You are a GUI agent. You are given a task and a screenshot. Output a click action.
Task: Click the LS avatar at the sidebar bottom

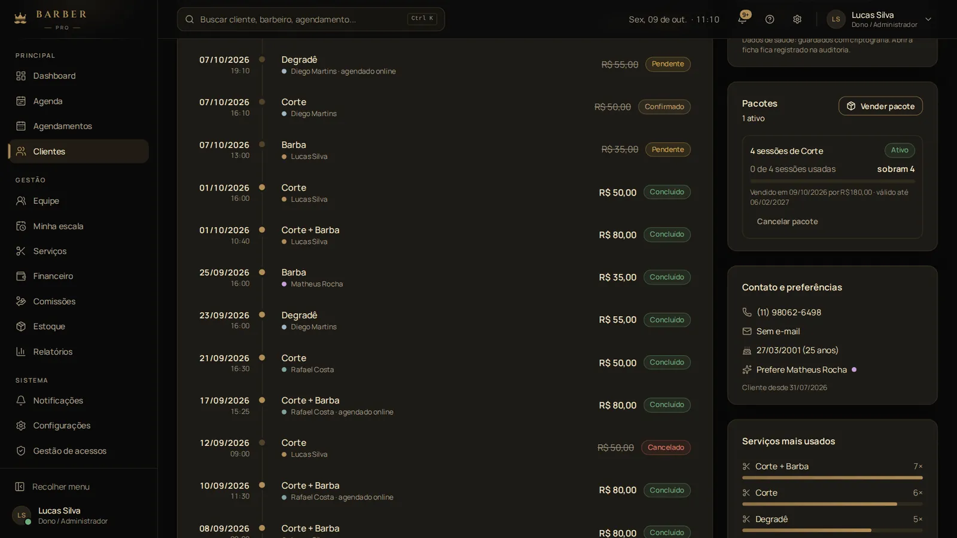[22, 515]
